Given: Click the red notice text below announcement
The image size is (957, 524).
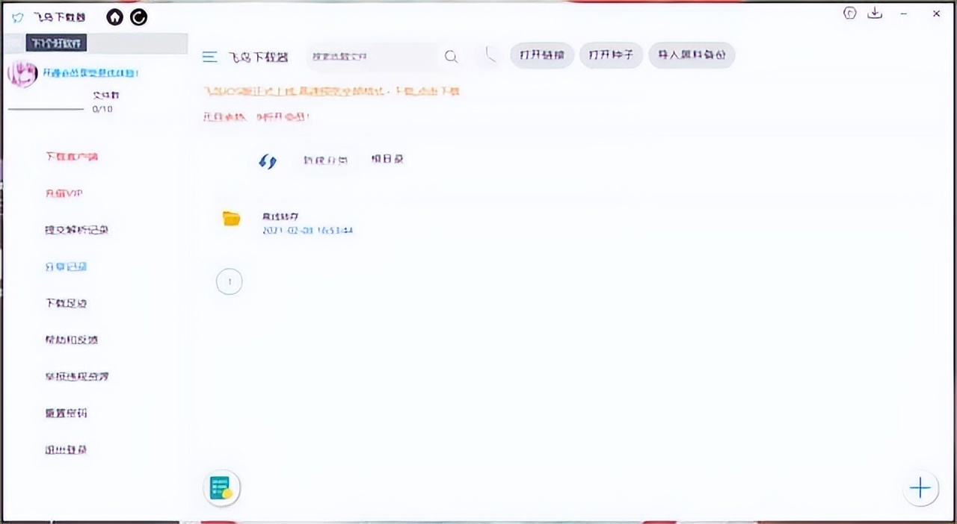Looking at the screenshot, I should [256, 117].
